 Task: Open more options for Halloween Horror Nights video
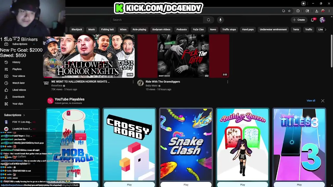click(133, 82)
